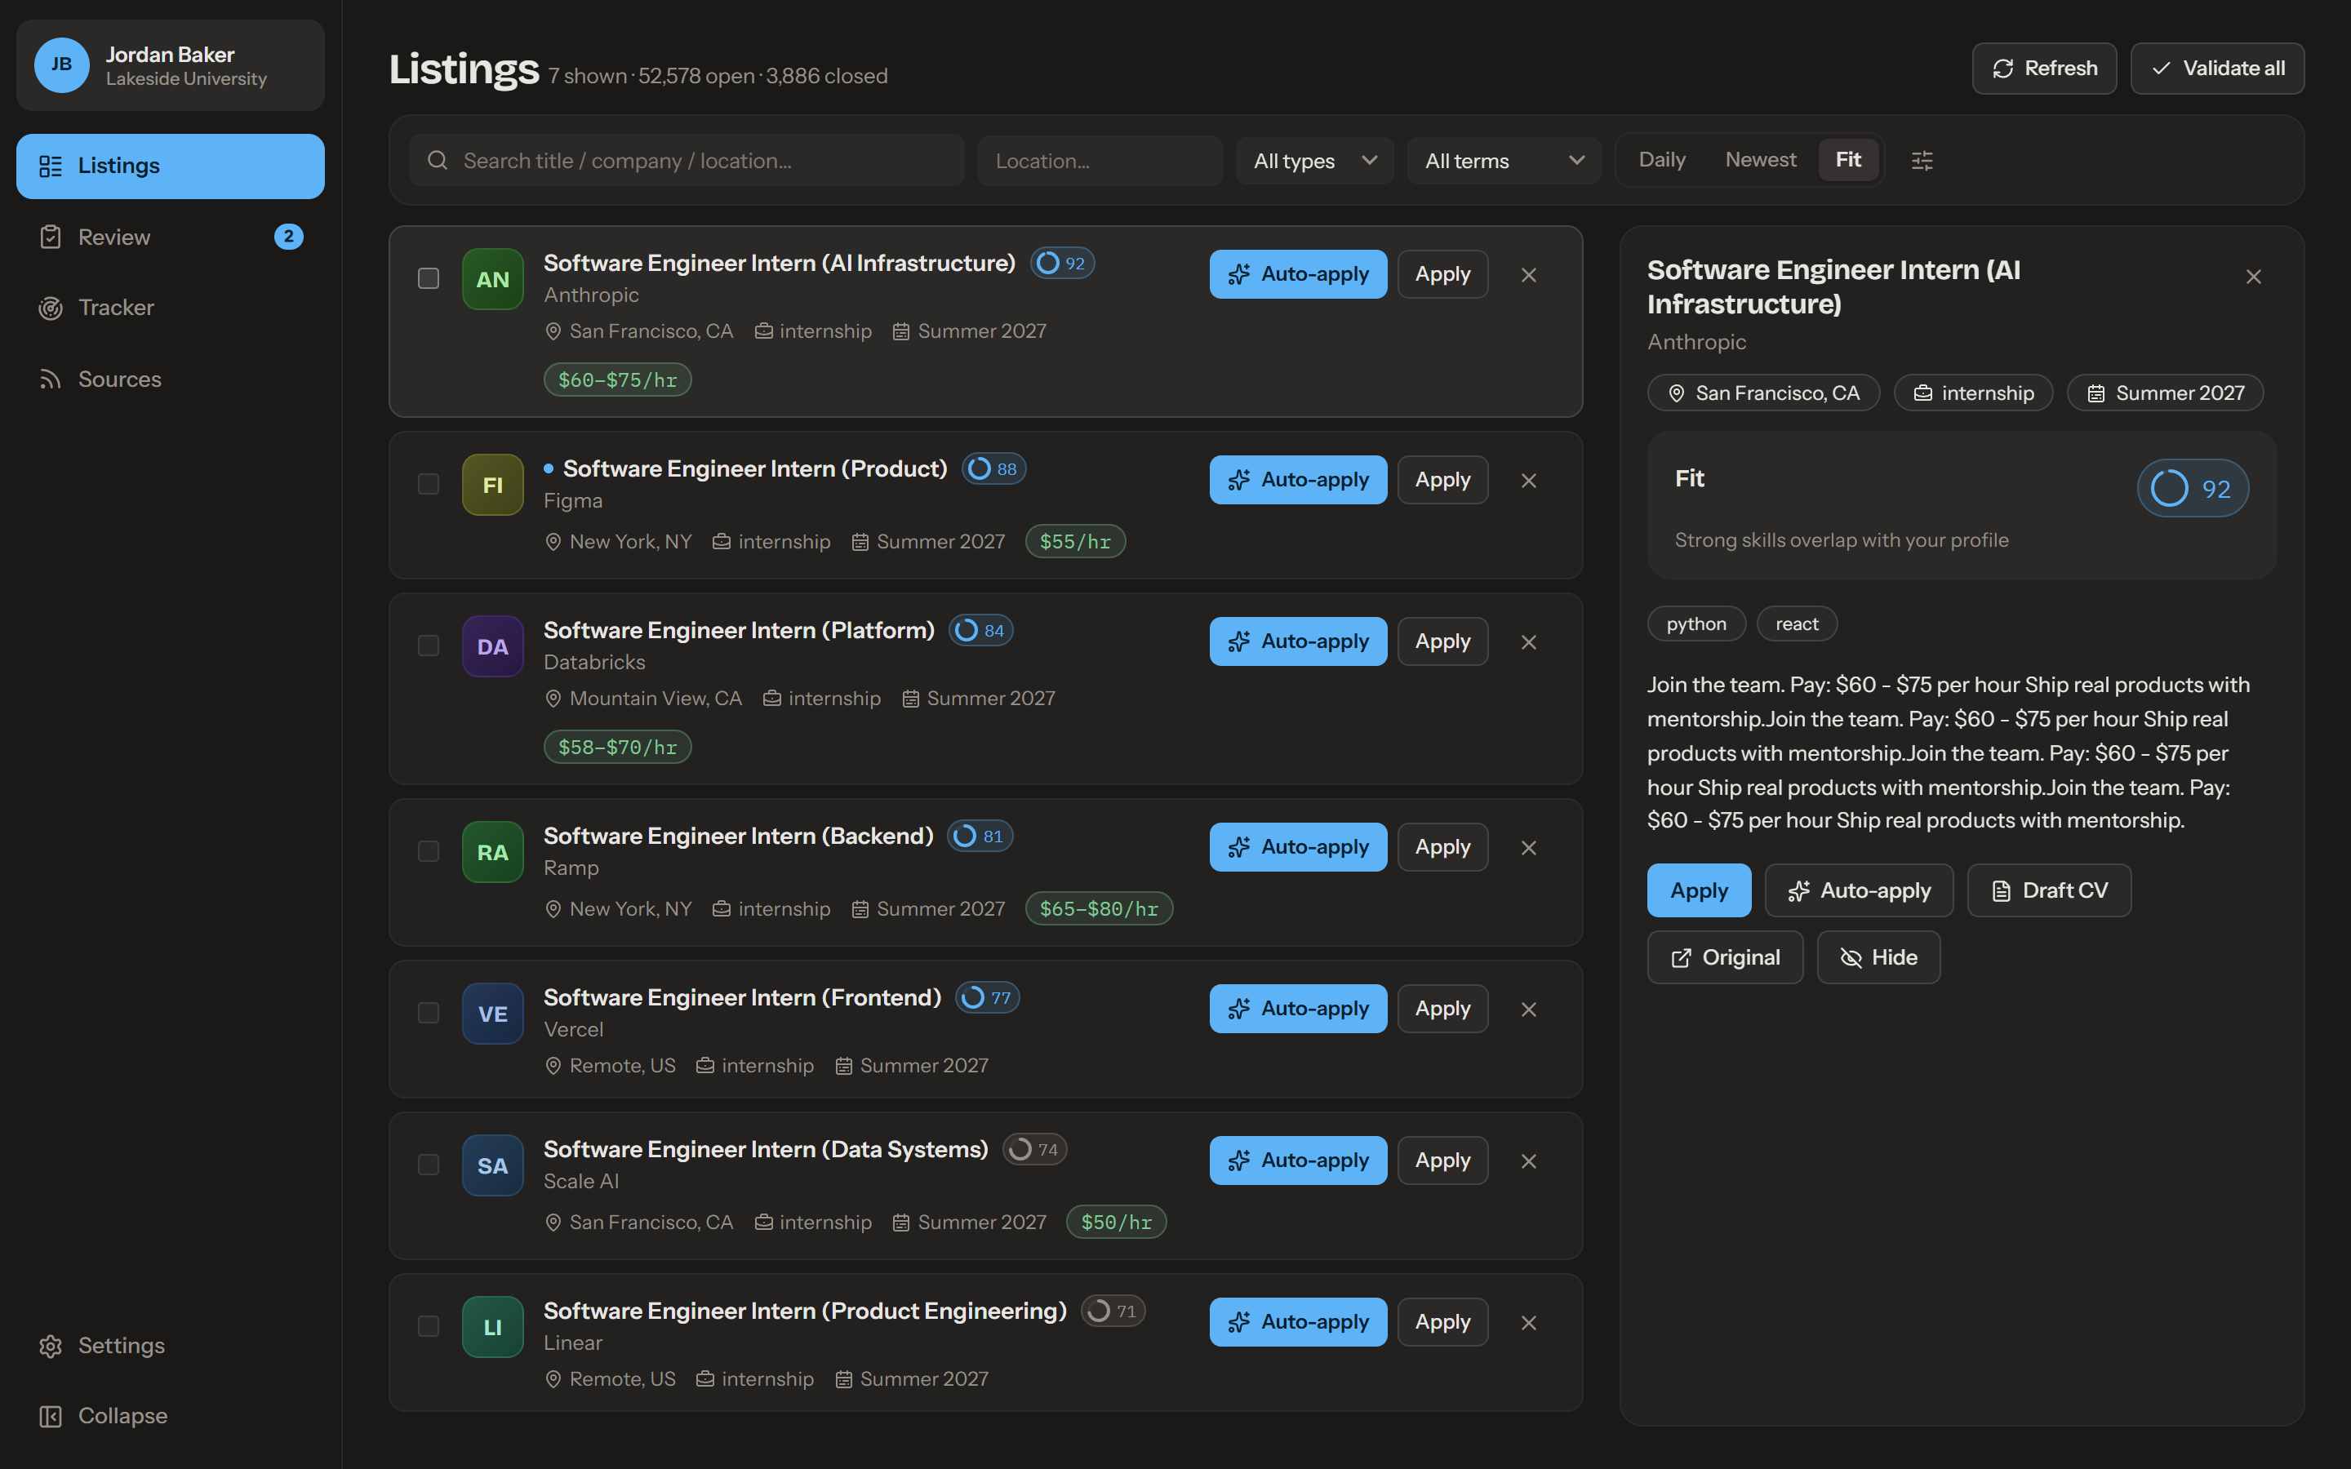Check the Figma listing checkbox
This screenshot has height=1469, width=2351.
point(429,484)
